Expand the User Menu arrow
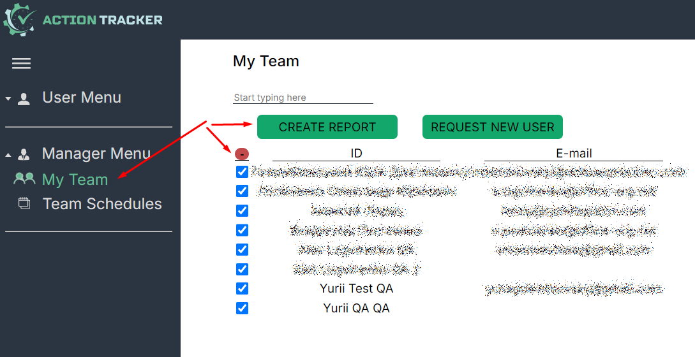The width and height of the screenshot is (695, 357). (8, 99)
